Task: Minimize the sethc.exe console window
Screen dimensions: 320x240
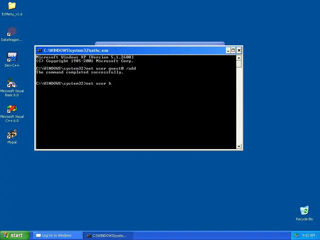Action: pyautogui.click(x=228, y=50)
